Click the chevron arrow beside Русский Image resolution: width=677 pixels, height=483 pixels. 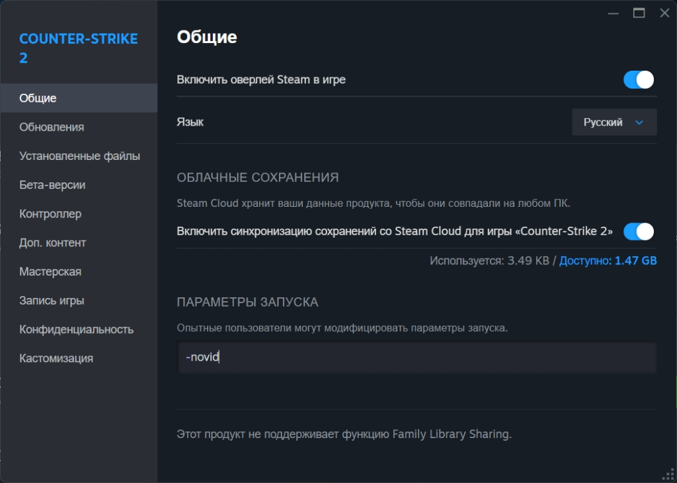639,122
